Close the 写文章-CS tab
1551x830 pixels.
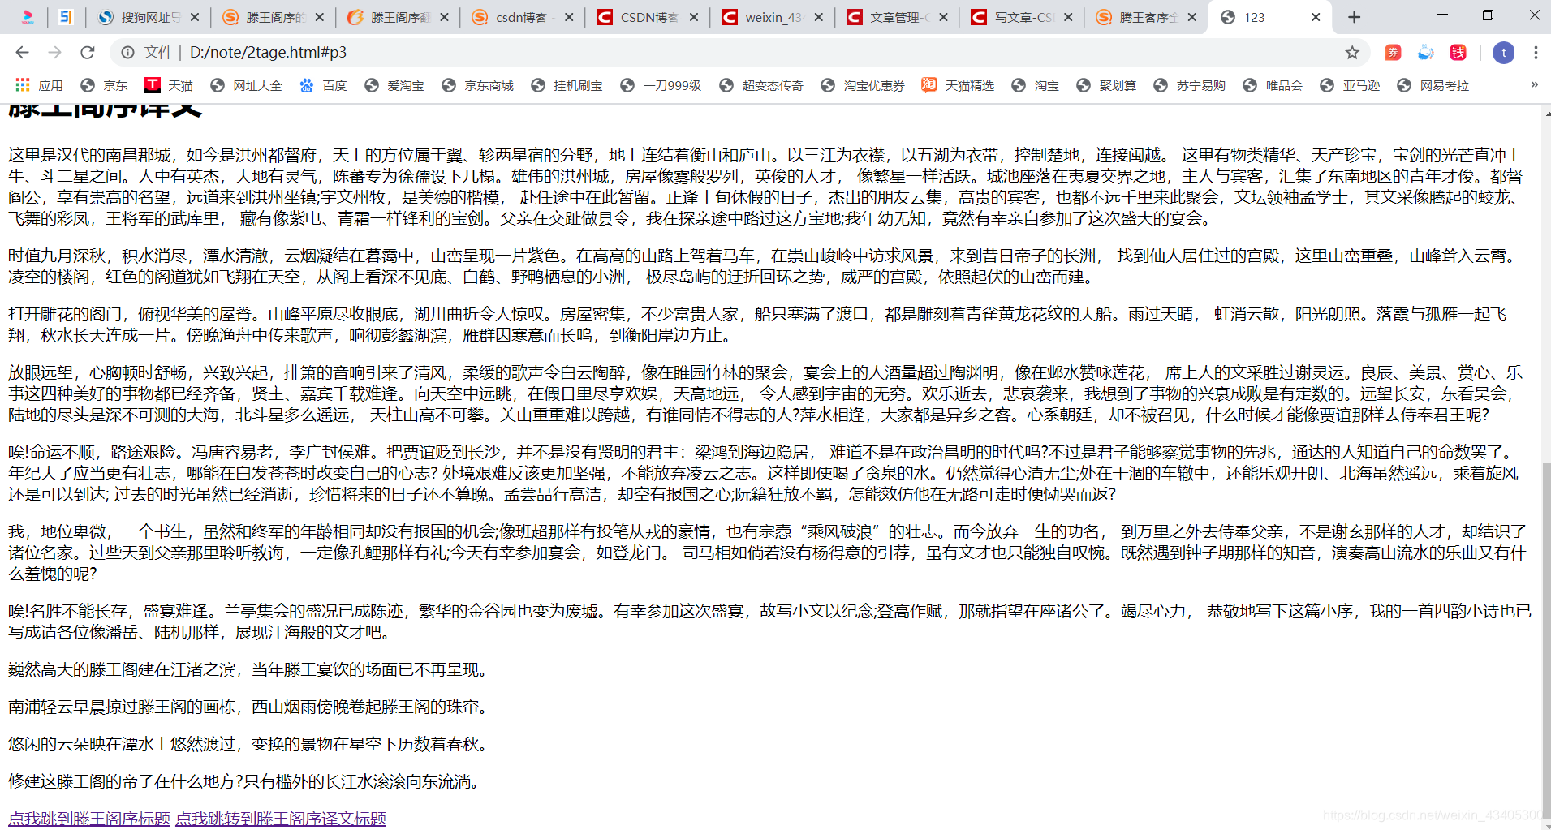click(x=1068, y=17)
